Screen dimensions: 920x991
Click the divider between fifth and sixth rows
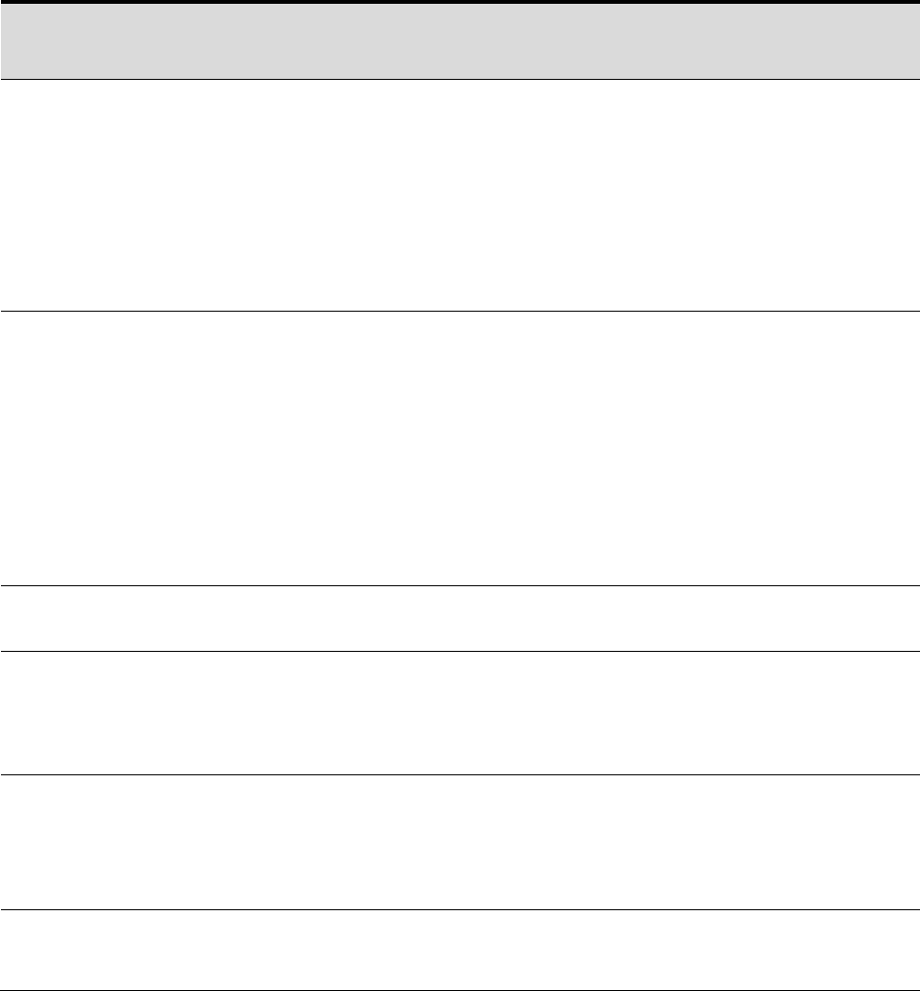[x=460, y=910]
